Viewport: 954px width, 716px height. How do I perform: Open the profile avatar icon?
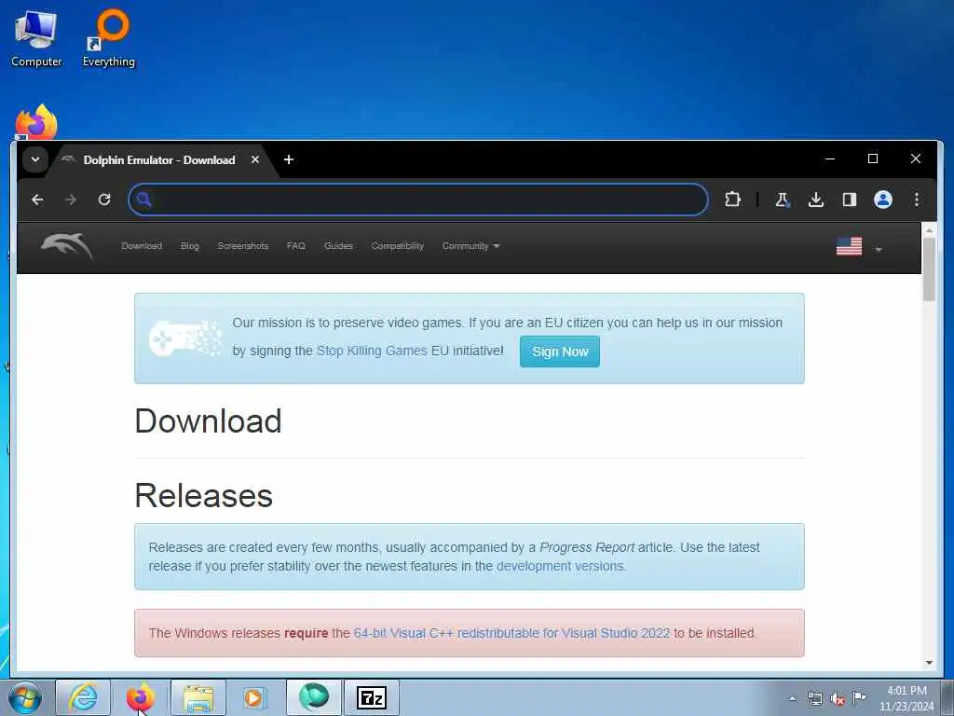click(883, 200)
